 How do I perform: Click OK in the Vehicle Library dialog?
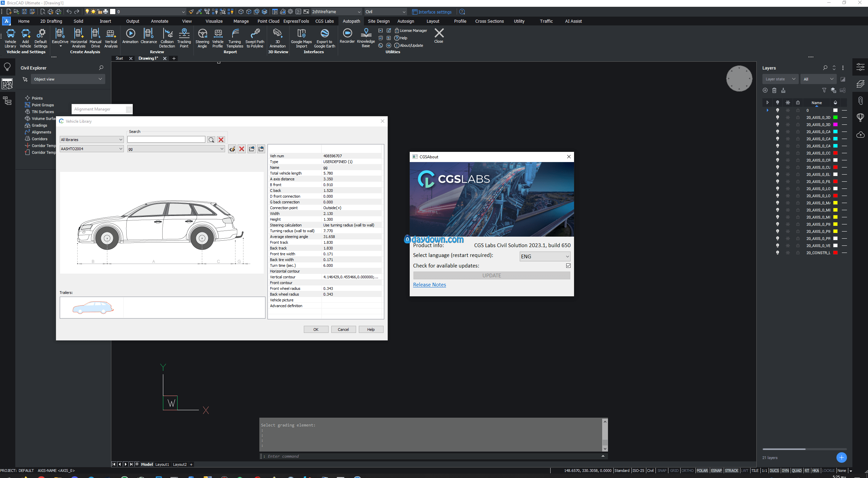pyautogui.click(x=316, y=330)
